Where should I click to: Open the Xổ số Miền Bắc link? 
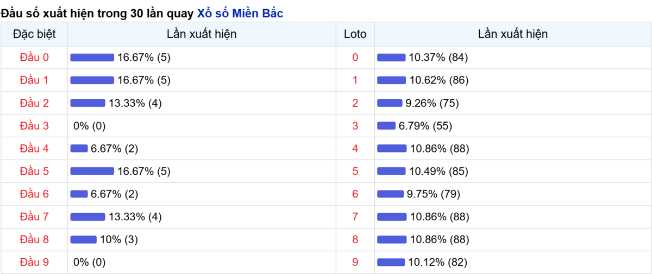pyautogui.click(x=240, y=14)
